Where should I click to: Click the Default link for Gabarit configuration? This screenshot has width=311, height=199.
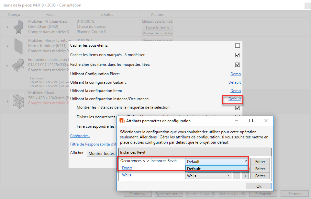pos(234,82)
